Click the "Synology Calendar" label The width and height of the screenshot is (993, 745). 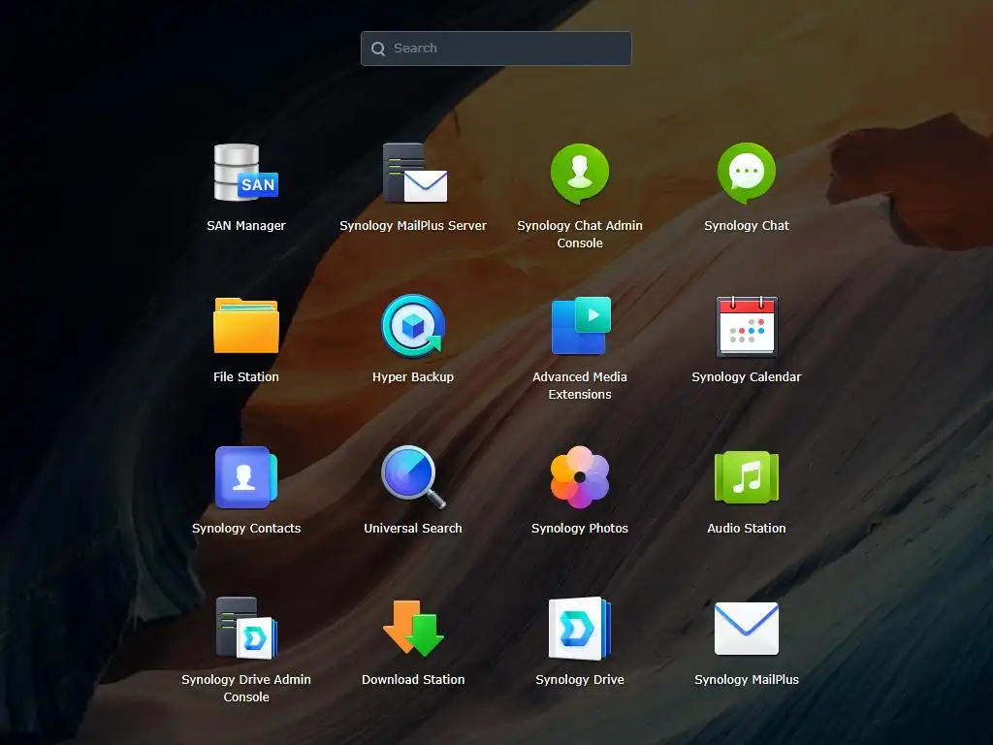(747, 377)
